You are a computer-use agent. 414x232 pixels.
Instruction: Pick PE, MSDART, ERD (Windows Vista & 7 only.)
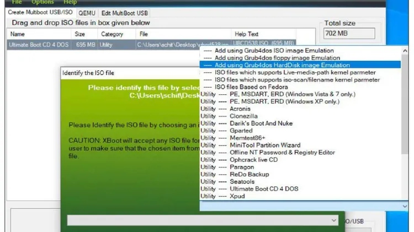pos(300,94)
